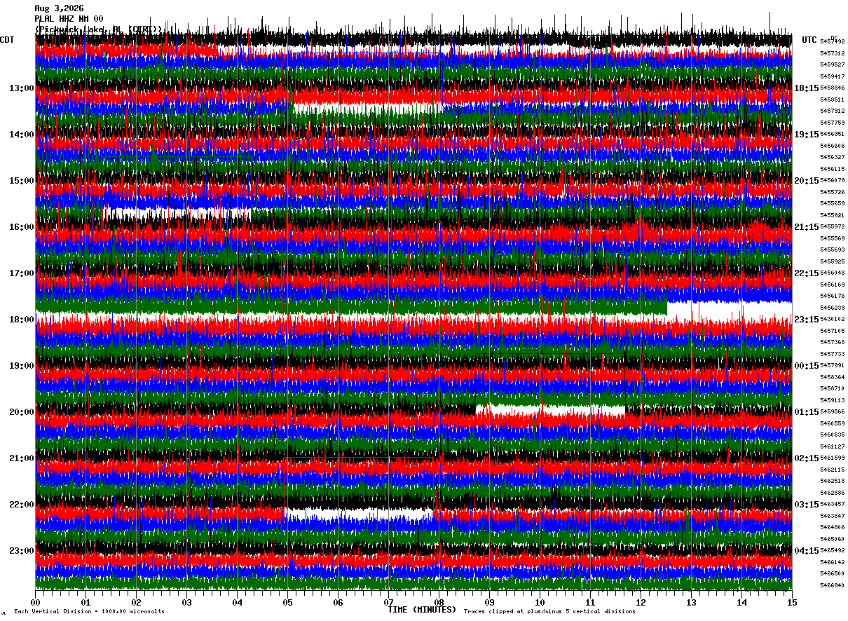Image resolution: width=848 pixels, height=621 pixels.
Task: Select the 20:00 CDT time label
Action: coord(21,412)
